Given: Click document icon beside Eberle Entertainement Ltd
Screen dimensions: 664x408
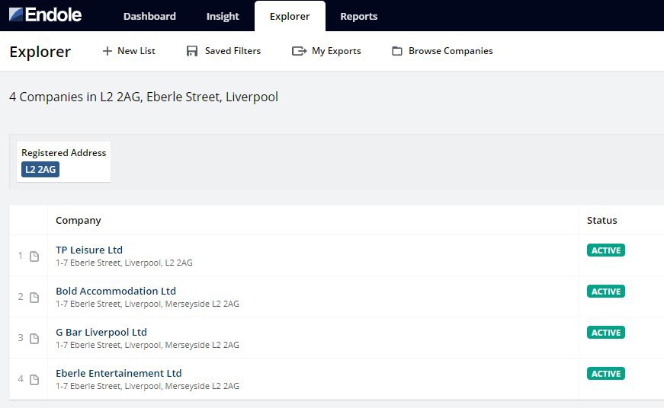Looking at the screenshot, I should tap(34, 380).
